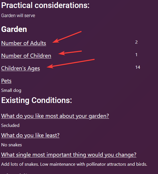This screenshot has height=174, width=158.
Task: Click red arrow pointing at Children's Ages
Action: [x=71, y=64]
